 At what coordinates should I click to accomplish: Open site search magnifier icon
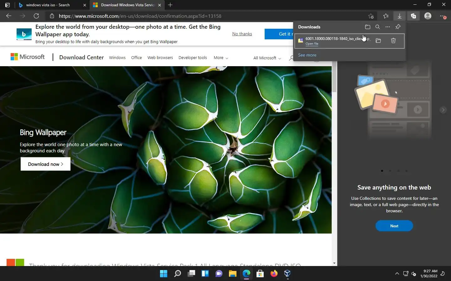[x=291, y=58]
